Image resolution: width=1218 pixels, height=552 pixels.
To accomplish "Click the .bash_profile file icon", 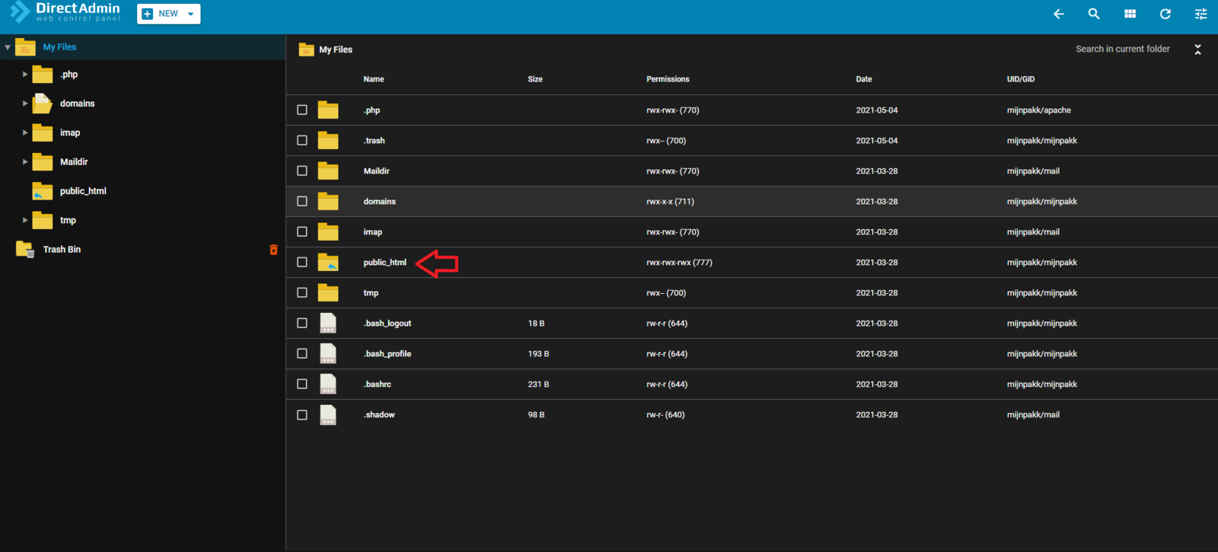I will pyautogui.click(x=328, y=353).
